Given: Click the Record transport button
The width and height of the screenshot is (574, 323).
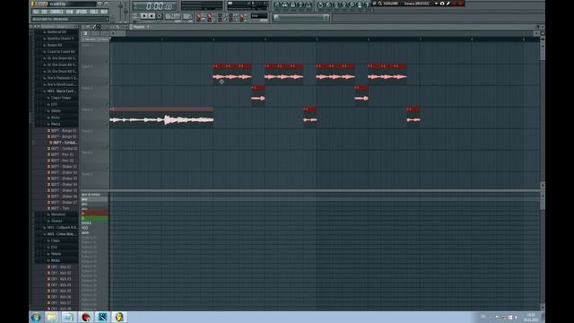Looking at the screenshot, I should point(160,16).
